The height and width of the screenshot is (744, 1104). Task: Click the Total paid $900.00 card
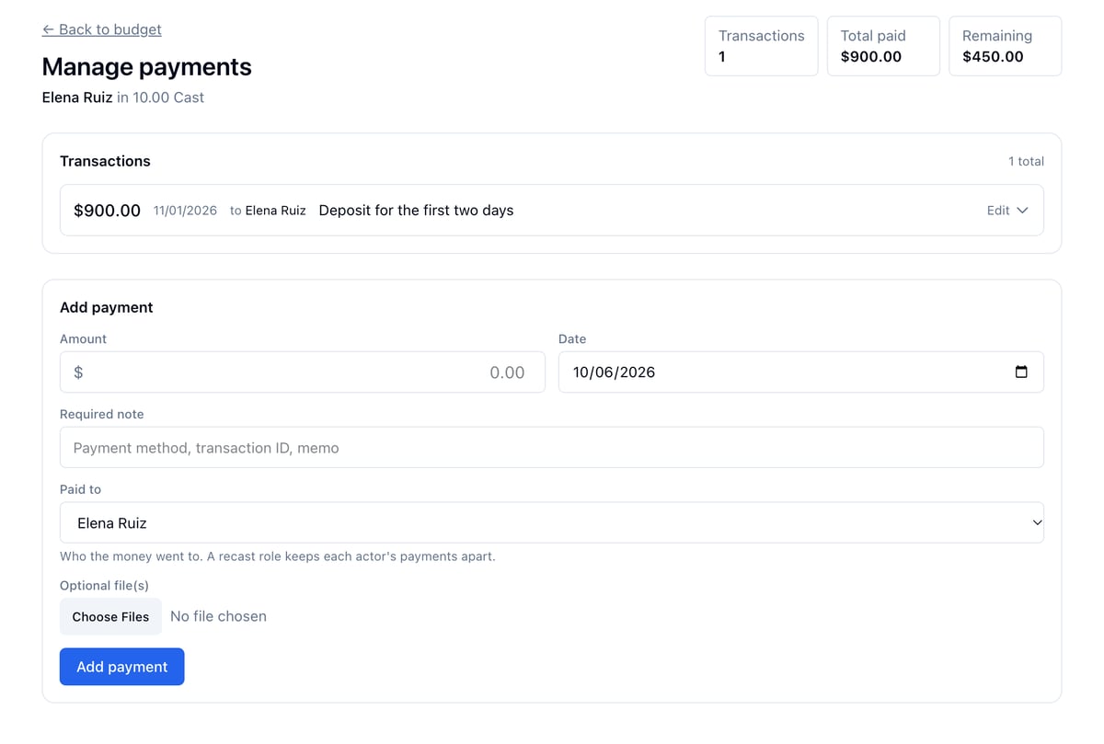tap(883, 46)
